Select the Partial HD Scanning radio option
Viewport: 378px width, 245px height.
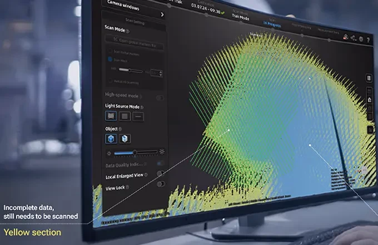[111, 80]
